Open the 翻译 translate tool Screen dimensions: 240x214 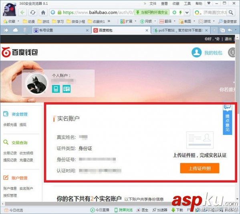[165, 21]
